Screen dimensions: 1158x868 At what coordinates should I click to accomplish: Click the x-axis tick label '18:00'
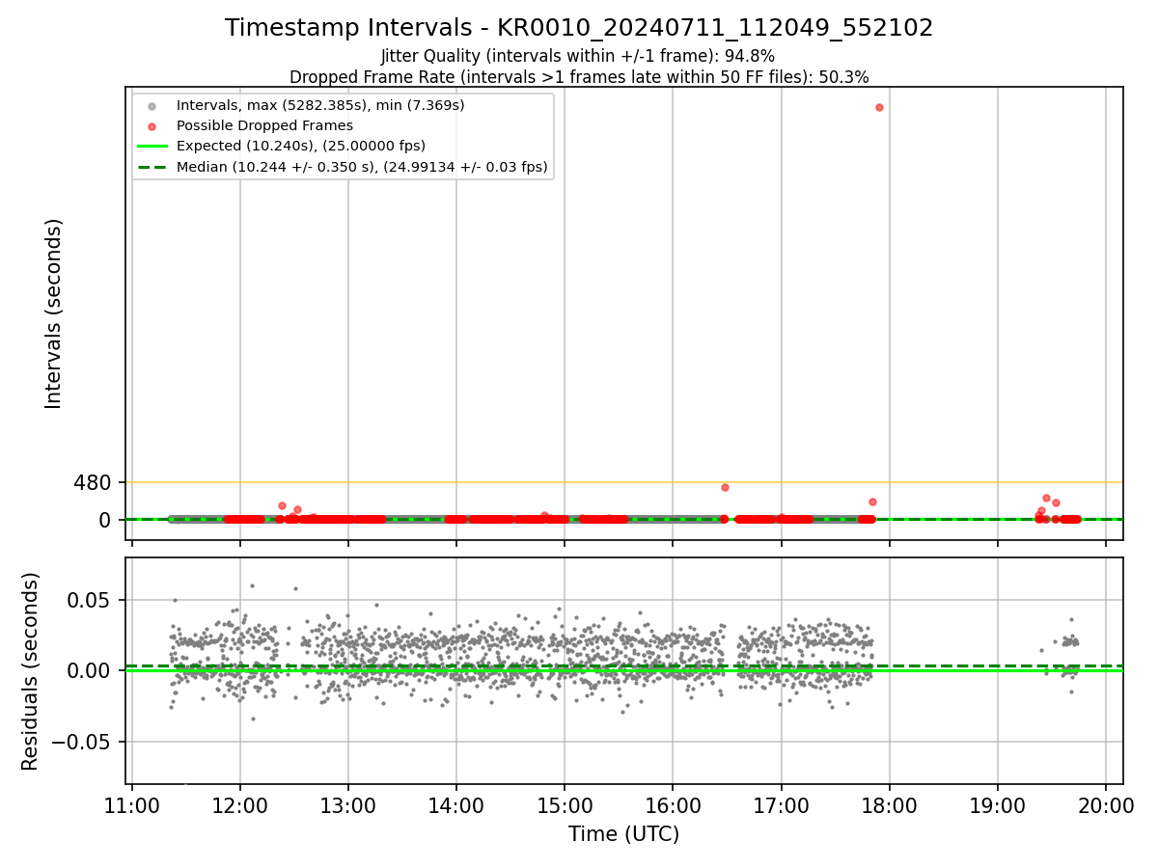click(x=890, y=804)
